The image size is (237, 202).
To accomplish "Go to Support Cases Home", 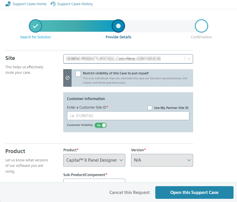I will coord(29,4).
